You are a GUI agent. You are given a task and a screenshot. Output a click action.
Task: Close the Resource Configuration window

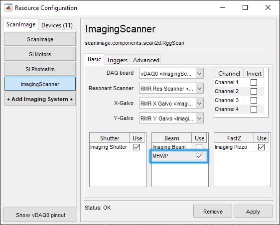[268, 7]
